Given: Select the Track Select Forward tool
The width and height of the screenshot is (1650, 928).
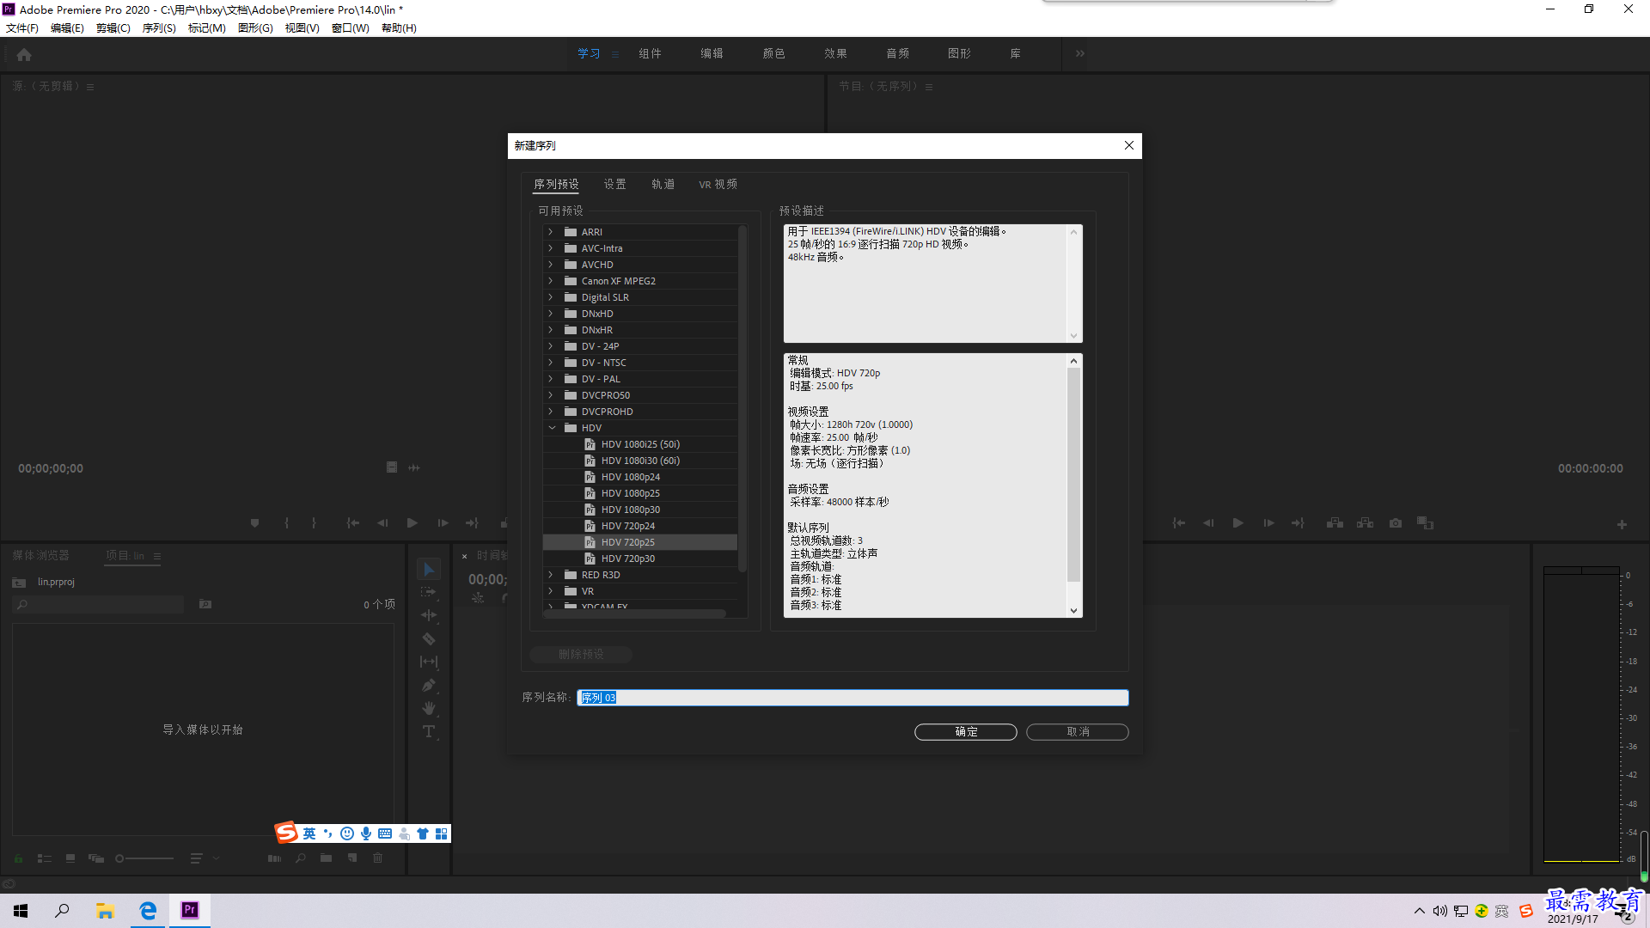Looking at the screenshot, I should pos(429,592).
